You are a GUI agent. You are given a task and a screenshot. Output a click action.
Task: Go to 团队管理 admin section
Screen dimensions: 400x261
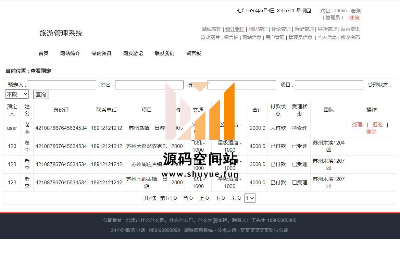click(x=258, y=29)
